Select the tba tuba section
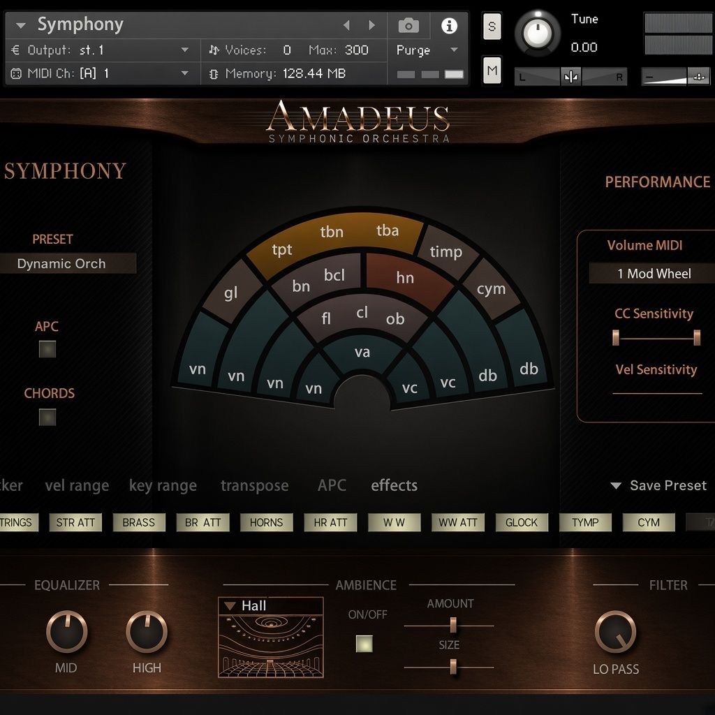This screenshot has height=715, width=715. 388,230
